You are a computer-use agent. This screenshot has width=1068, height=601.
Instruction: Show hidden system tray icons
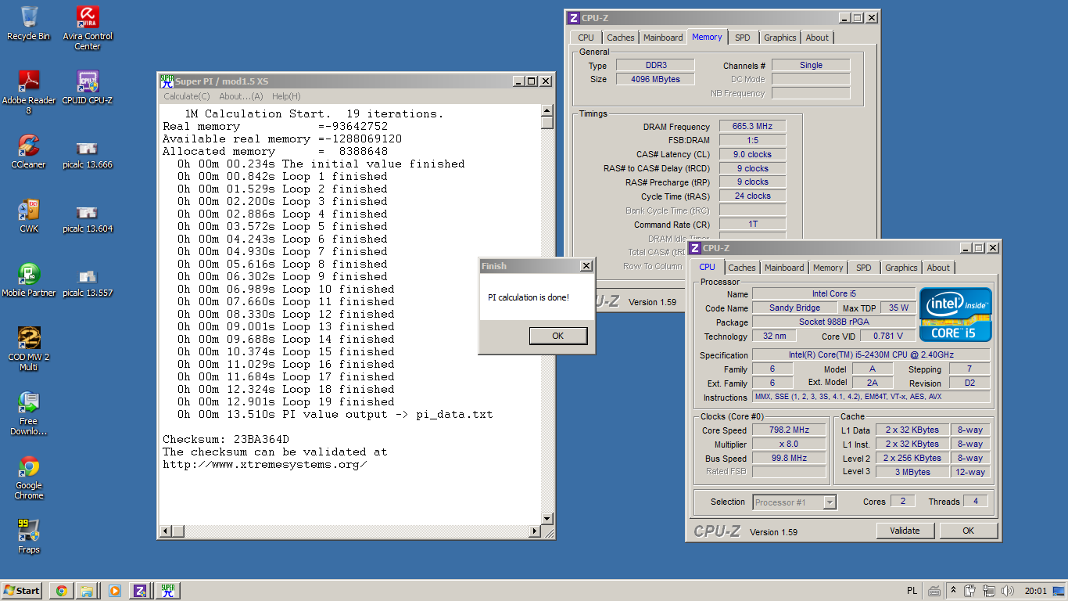954,591
